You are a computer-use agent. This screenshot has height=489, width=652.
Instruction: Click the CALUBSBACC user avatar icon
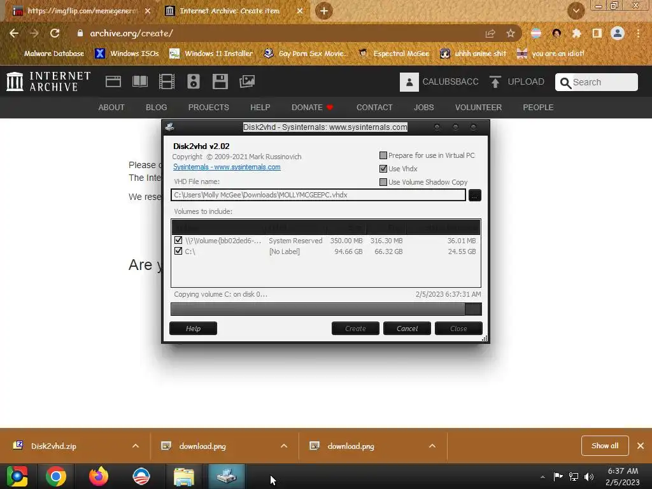pyautogui.click(x=409, y=82)
